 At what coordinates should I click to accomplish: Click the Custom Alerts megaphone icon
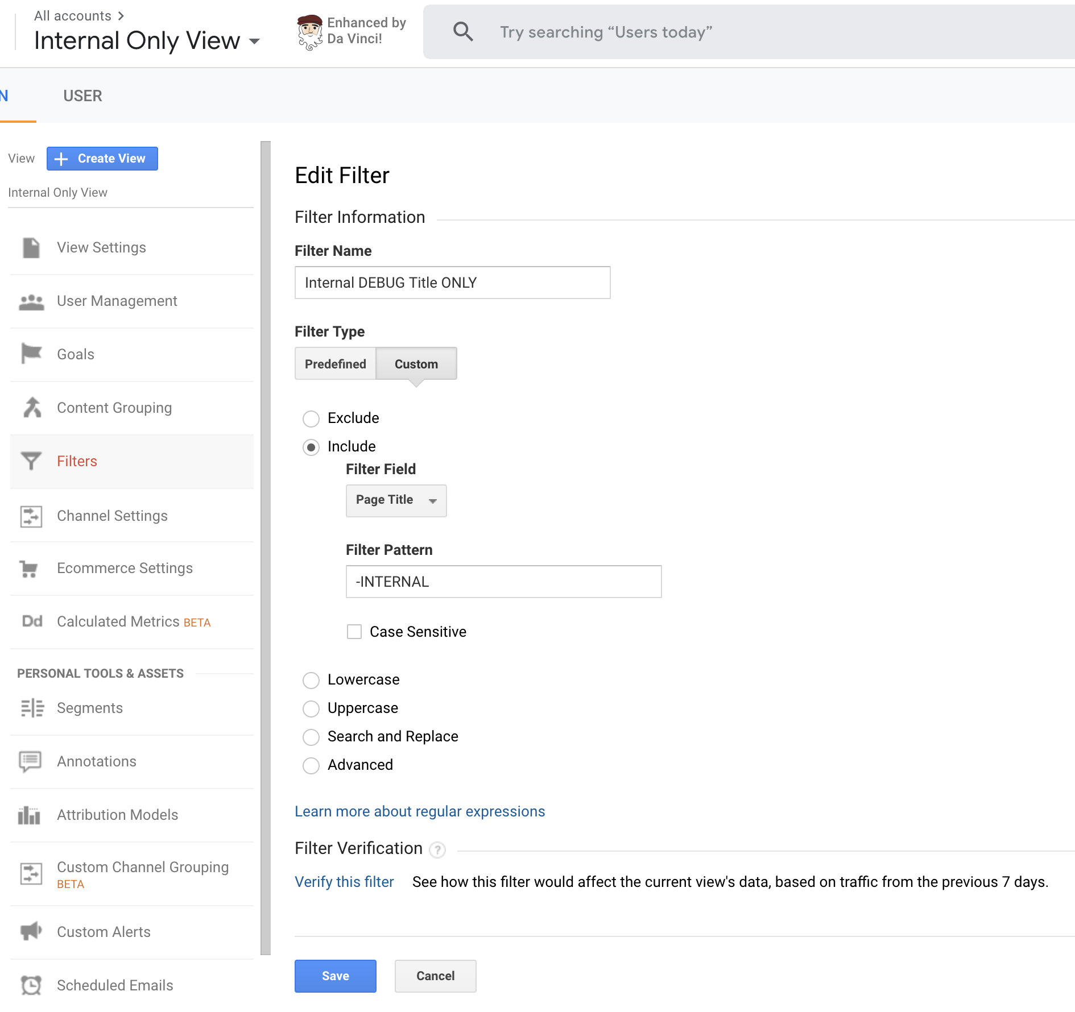31,931
